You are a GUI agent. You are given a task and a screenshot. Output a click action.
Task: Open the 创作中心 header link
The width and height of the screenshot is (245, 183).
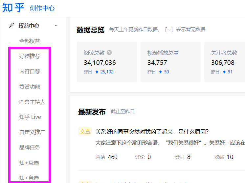click(42, 8)
